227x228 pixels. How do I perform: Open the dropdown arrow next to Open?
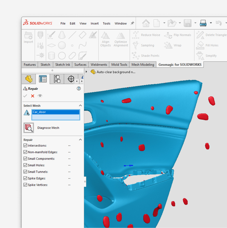pyautogui.click(x=180, y=23)
